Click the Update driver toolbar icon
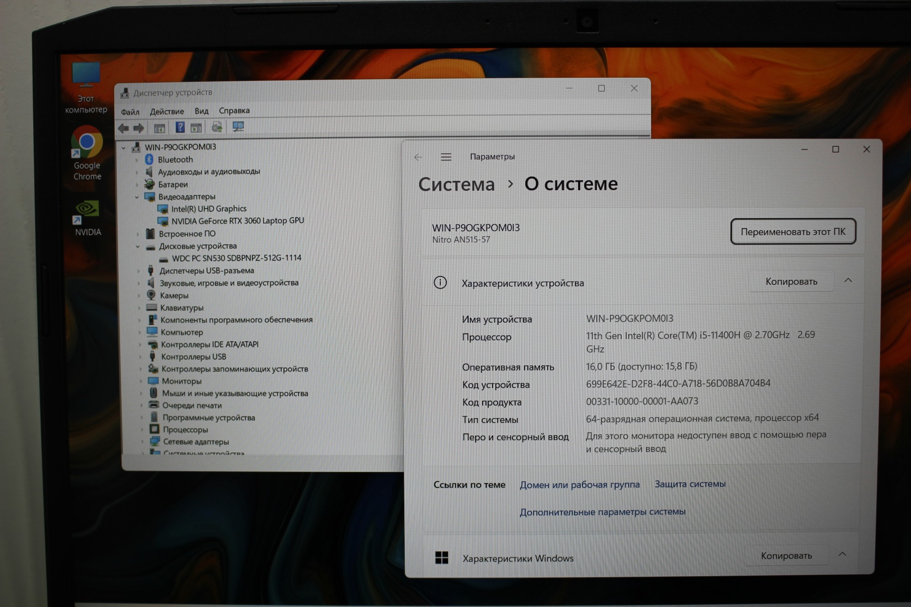This screenshot has width=911, height=607. point(217,127)
